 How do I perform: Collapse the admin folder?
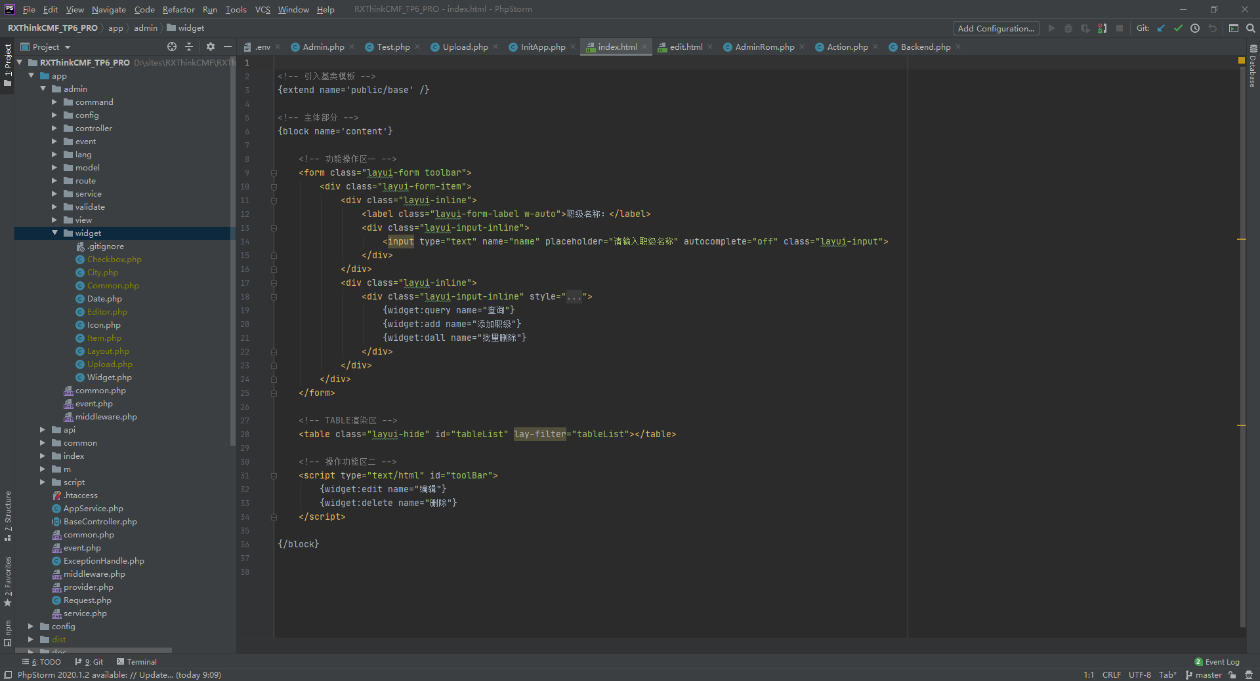tap(43, 88)
